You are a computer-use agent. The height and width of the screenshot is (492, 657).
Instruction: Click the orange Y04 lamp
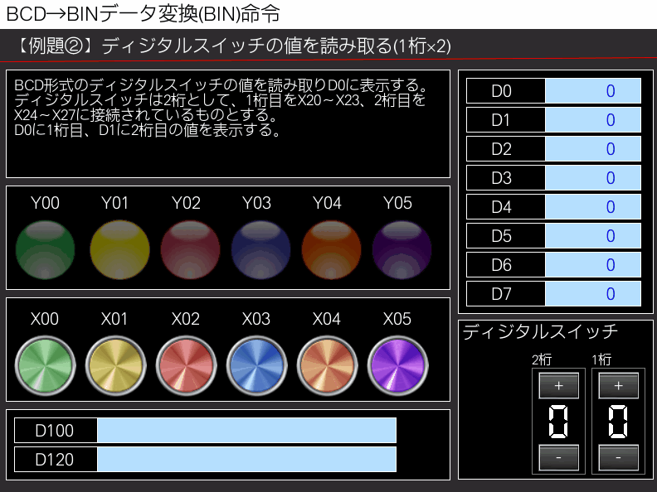(332, 250)
